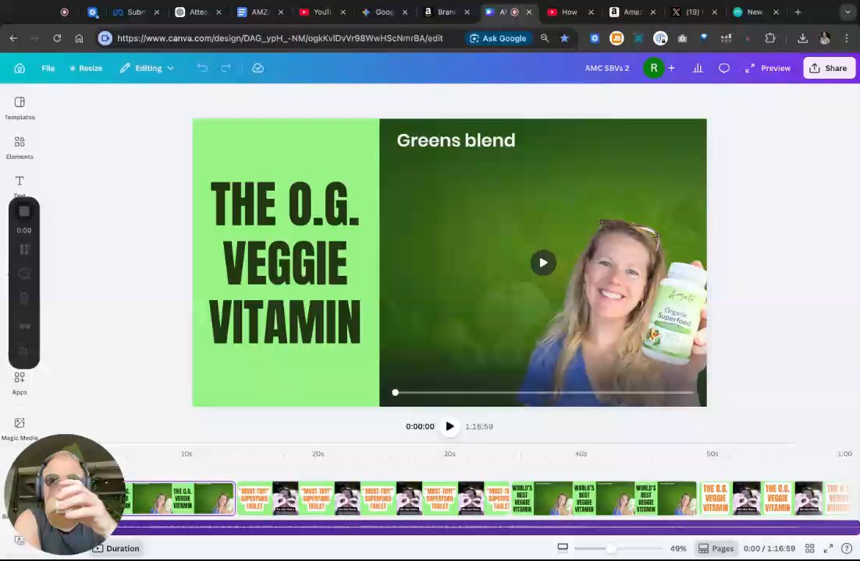Open the analytics bar chart icon
Image resolution: width=860 pixels, height=561 pixels.
(x=698, y=68)
